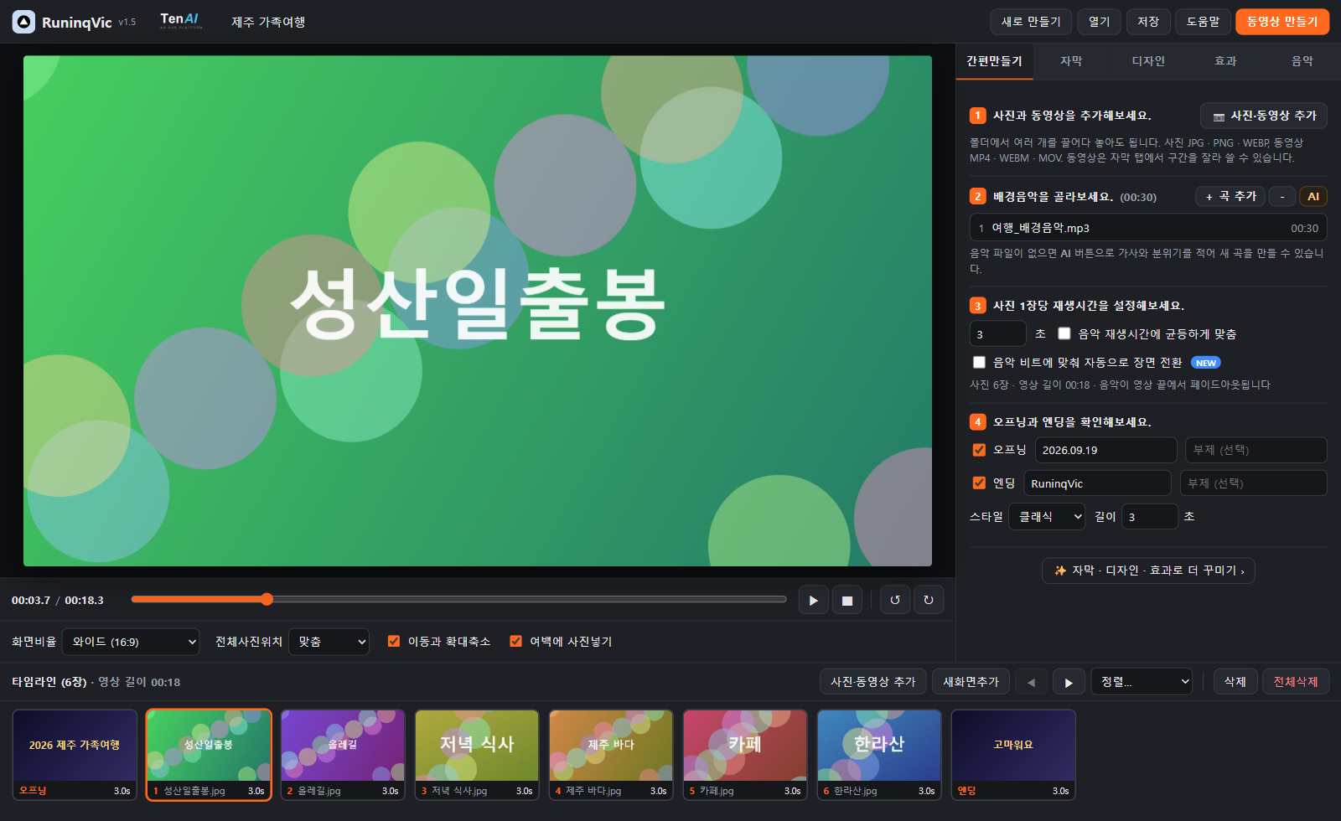Switch to the 음악 tab
Screen dimensions: 1341x821
click(1302, 61)
